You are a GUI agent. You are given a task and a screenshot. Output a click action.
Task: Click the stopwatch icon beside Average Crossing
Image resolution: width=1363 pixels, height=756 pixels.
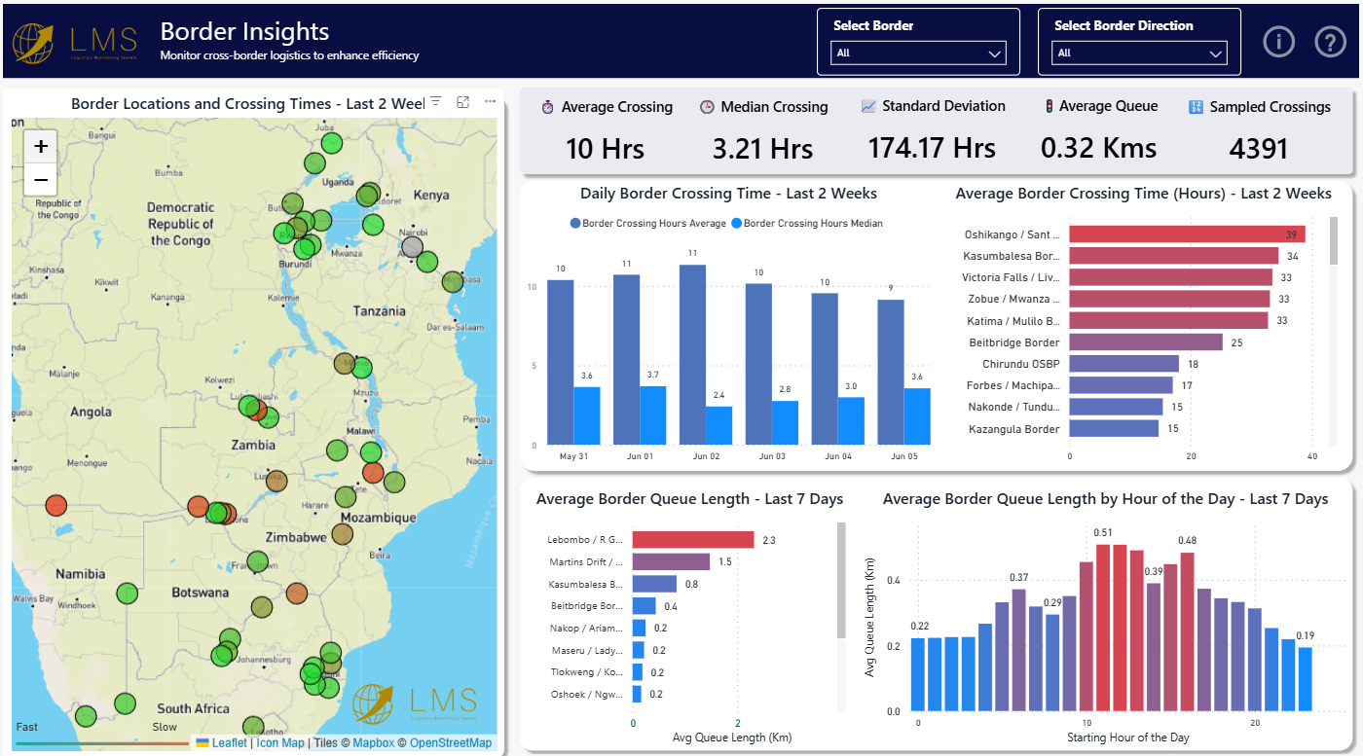coord(548,107)
